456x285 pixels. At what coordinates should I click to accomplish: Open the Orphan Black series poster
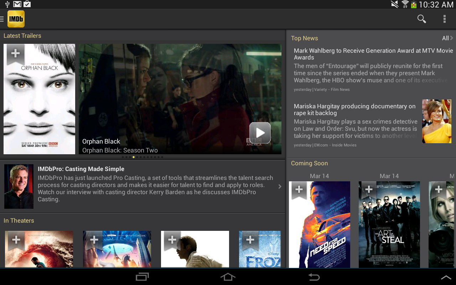pos(39,99)
